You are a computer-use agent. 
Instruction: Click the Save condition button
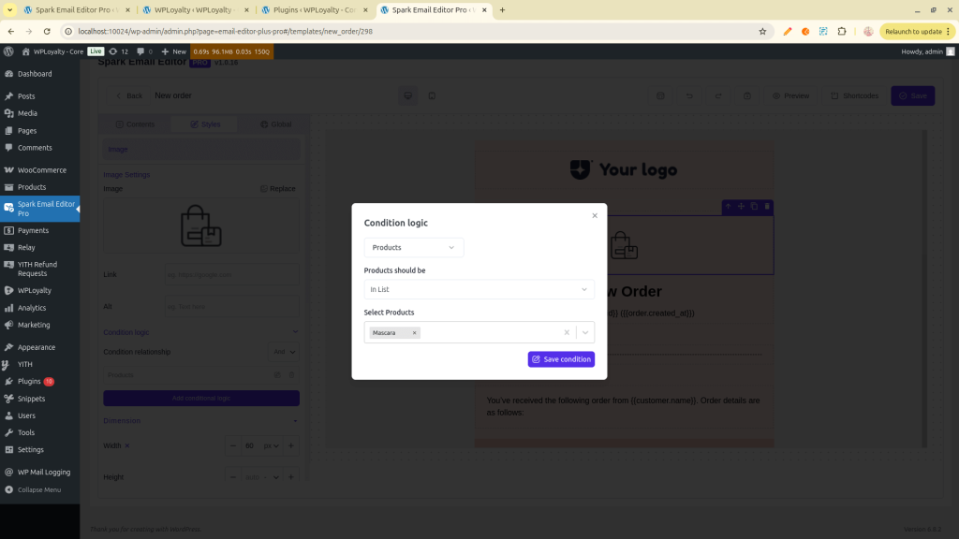(561, 359)
